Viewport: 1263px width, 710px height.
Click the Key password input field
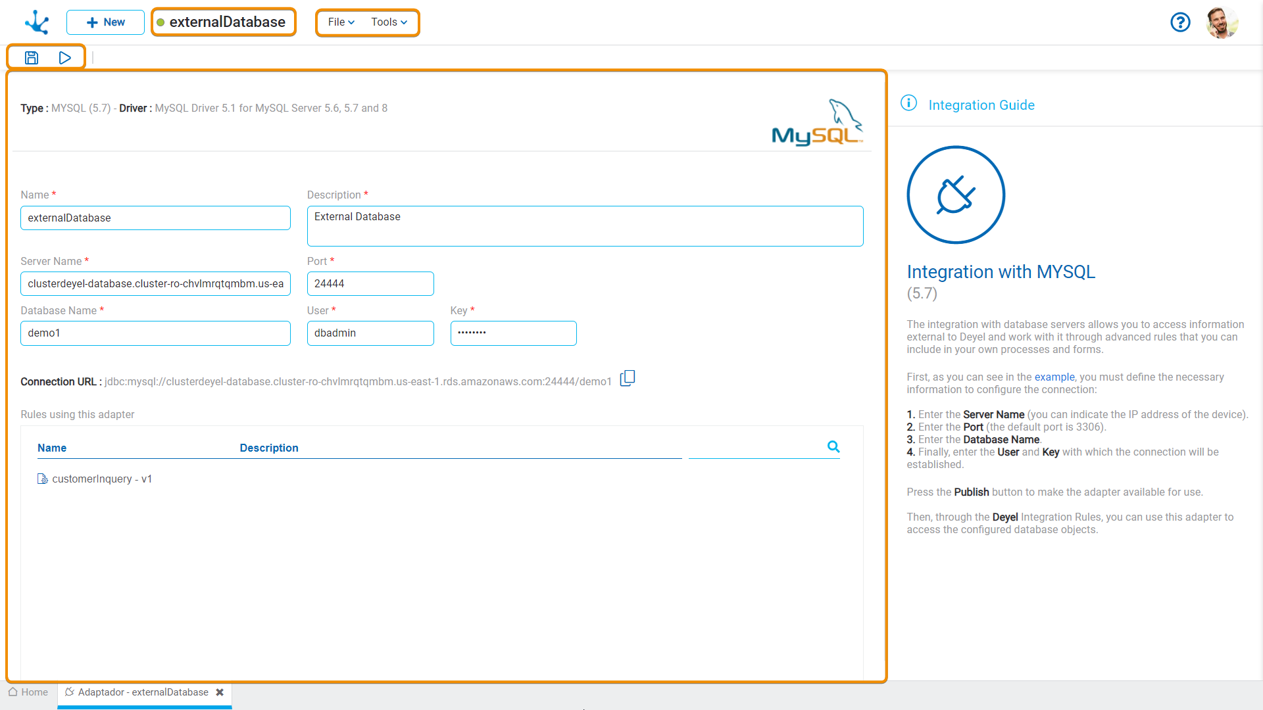point(512,333)
